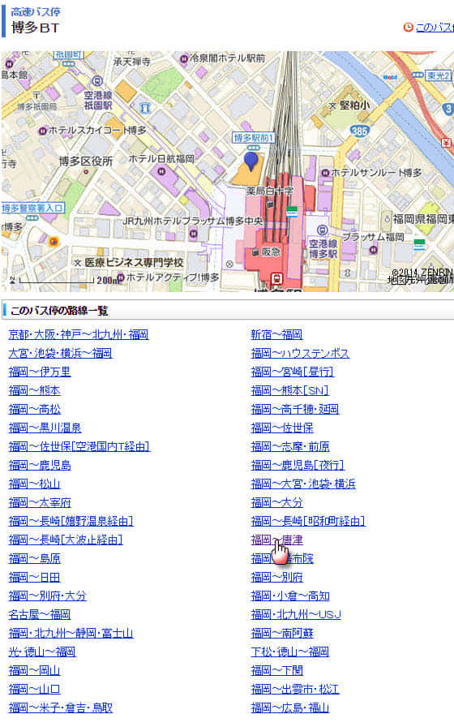Open 福岡～長崎[嬉野温泉経由] link
This screenshot has width=454, height=727.
pyautogui.click(x=71, y=521)
